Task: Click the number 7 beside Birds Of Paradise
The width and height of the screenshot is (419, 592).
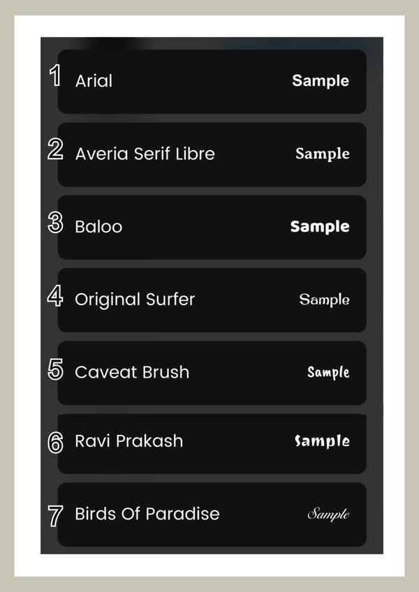Action: 55,516
